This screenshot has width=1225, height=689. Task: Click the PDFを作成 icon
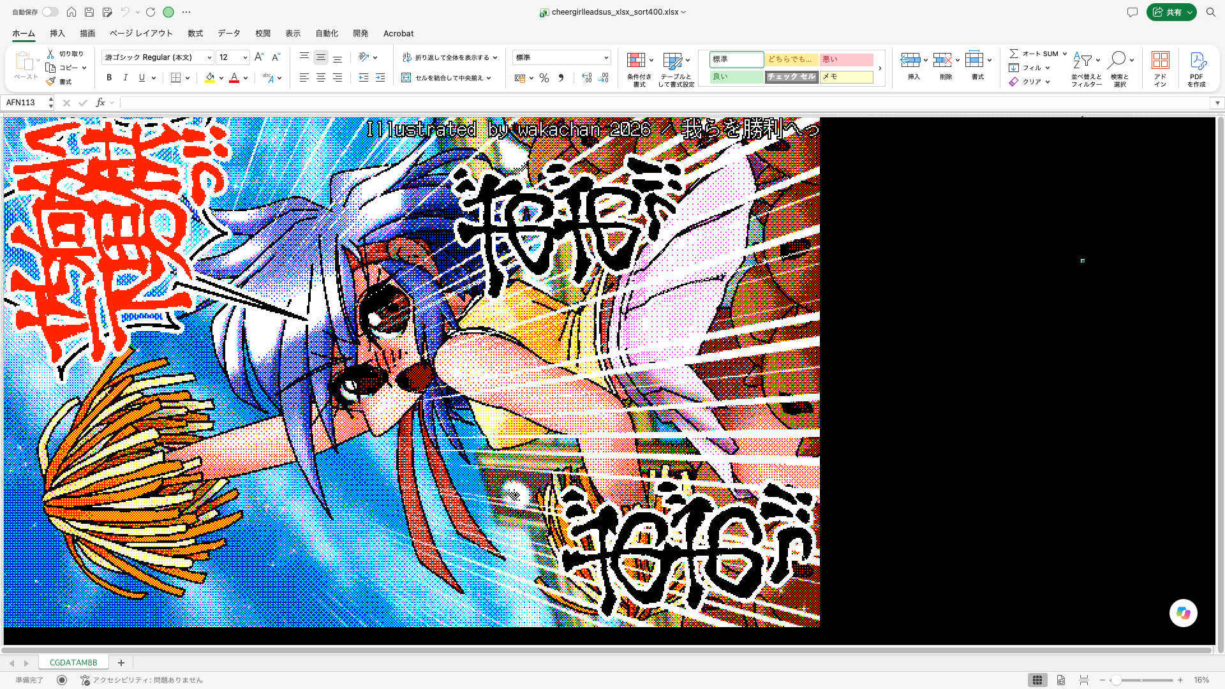coord(1197,61)
